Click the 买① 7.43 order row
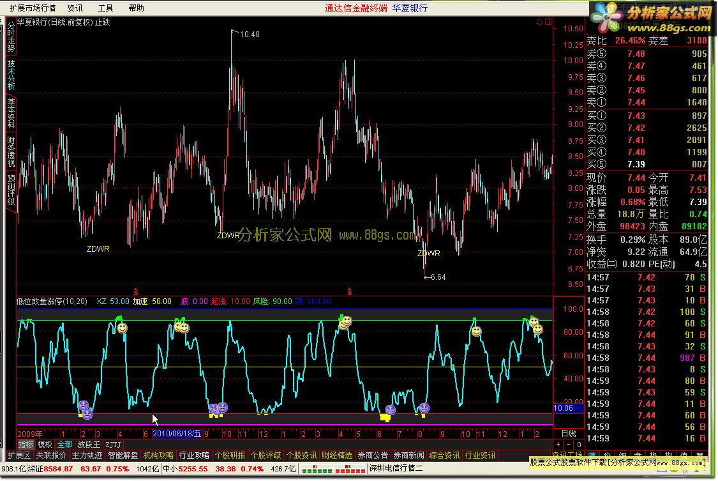The image size is (718, 481). click(x=647, y=116)
